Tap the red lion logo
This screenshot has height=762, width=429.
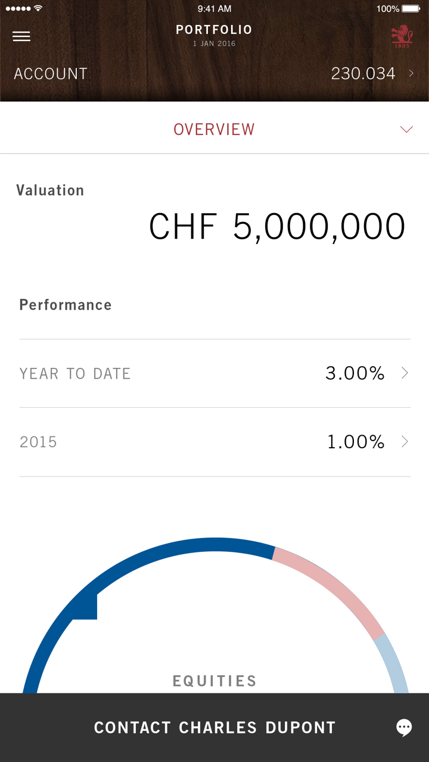(x=402, y=36)
